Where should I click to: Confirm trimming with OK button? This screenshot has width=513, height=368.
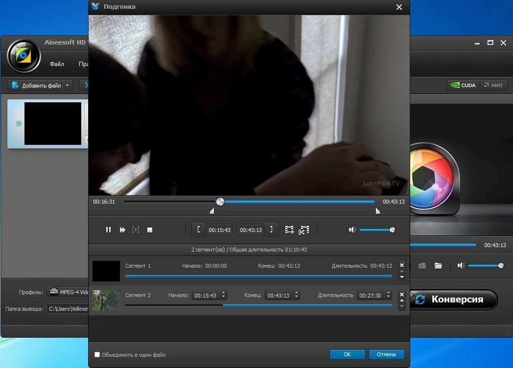pos(347,354)
